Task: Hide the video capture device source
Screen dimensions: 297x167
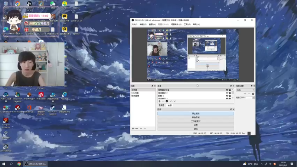Action: pos(227,90)
